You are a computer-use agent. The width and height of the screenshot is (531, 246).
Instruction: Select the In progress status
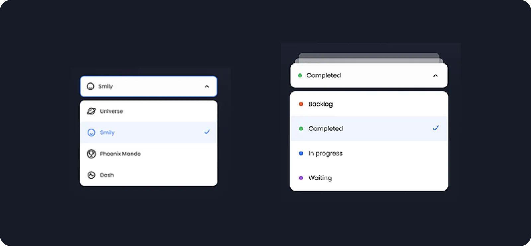(369, 153)
